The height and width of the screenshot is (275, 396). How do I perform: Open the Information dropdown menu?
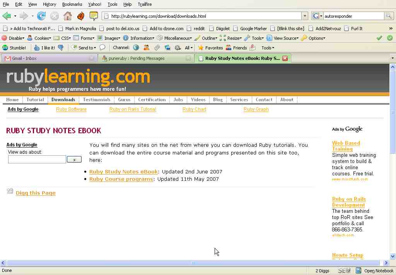[x=139, y=38]
